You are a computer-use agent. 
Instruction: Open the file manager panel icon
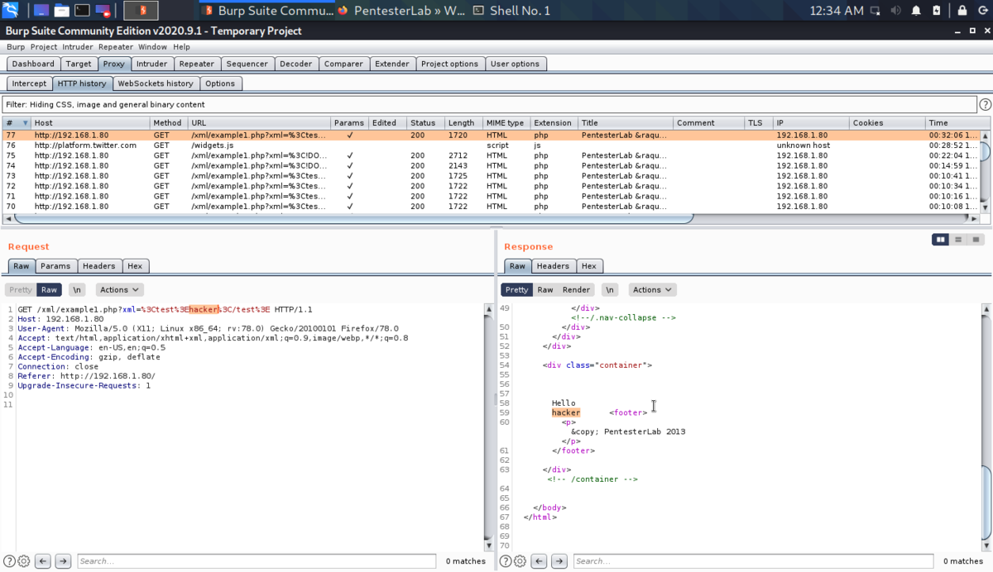61,11
